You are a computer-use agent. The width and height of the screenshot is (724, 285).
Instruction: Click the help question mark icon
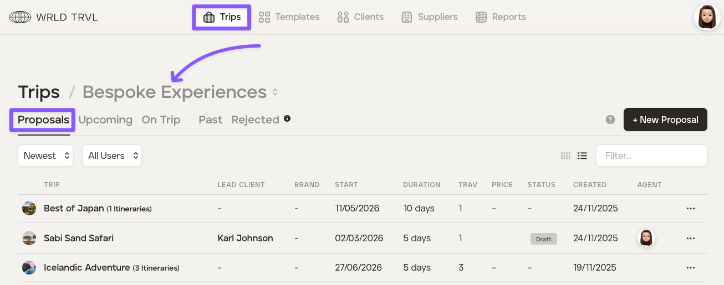tap(610, 120)
